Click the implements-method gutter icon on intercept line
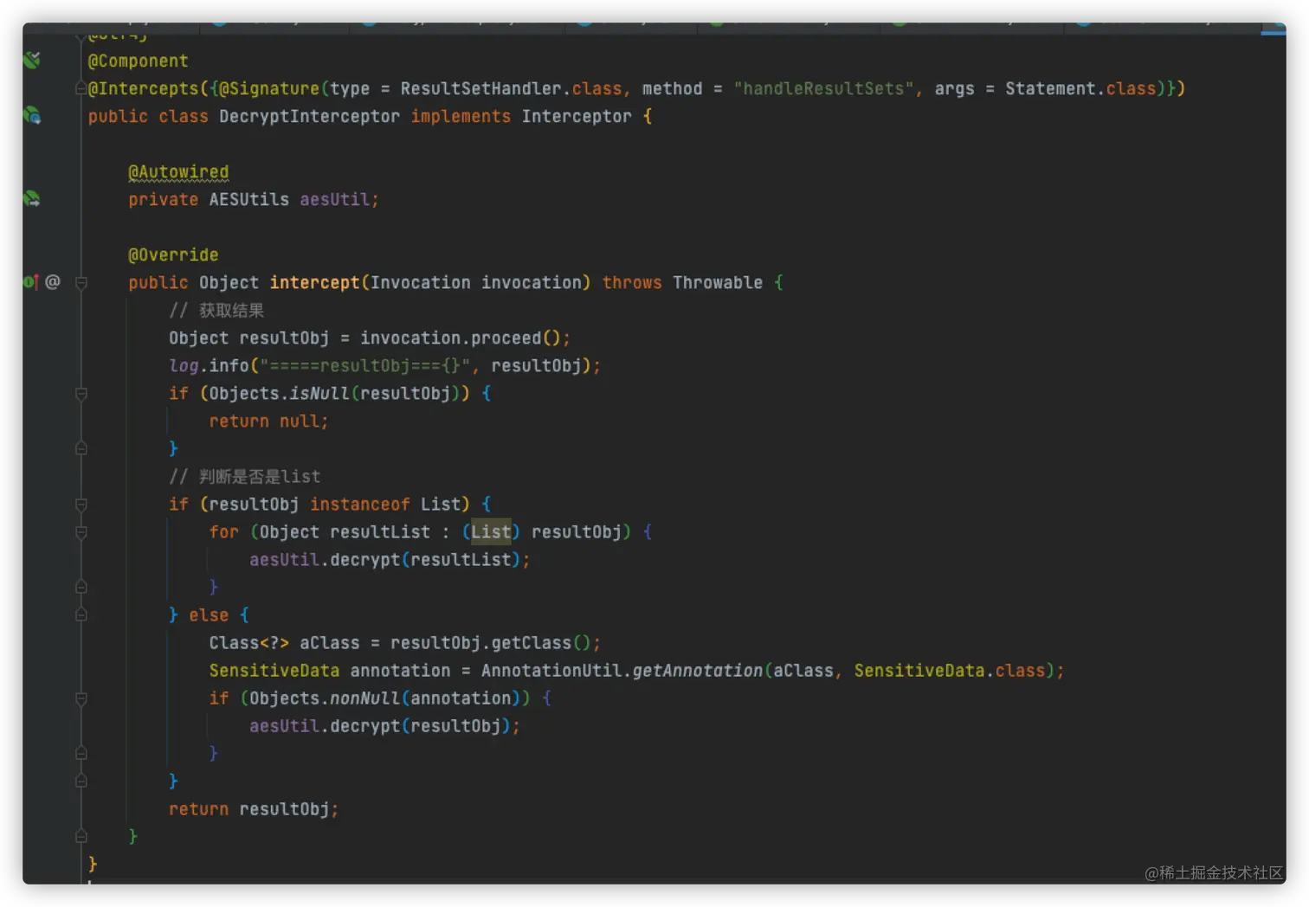1309x907 pixels. pyautogui.click(x=30, y=281)
